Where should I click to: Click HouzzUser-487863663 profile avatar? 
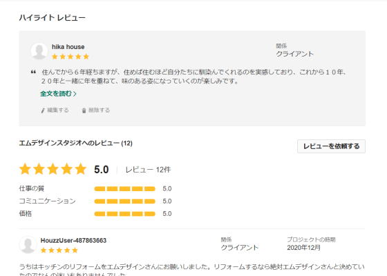click(28, 245)
